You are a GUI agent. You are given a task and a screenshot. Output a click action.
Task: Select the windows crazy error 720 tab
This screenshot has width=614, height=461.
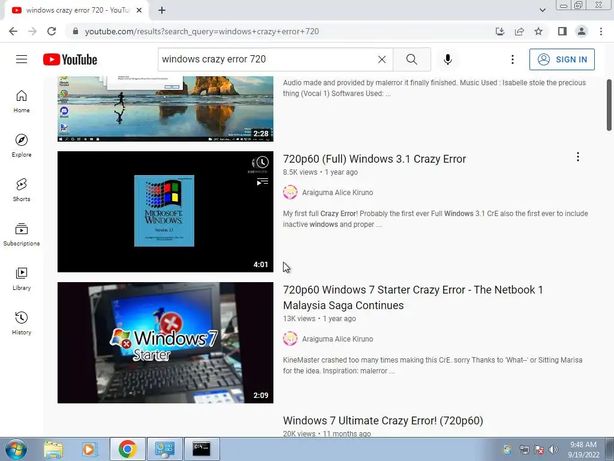pyautogui.click(x=77, y=10)
